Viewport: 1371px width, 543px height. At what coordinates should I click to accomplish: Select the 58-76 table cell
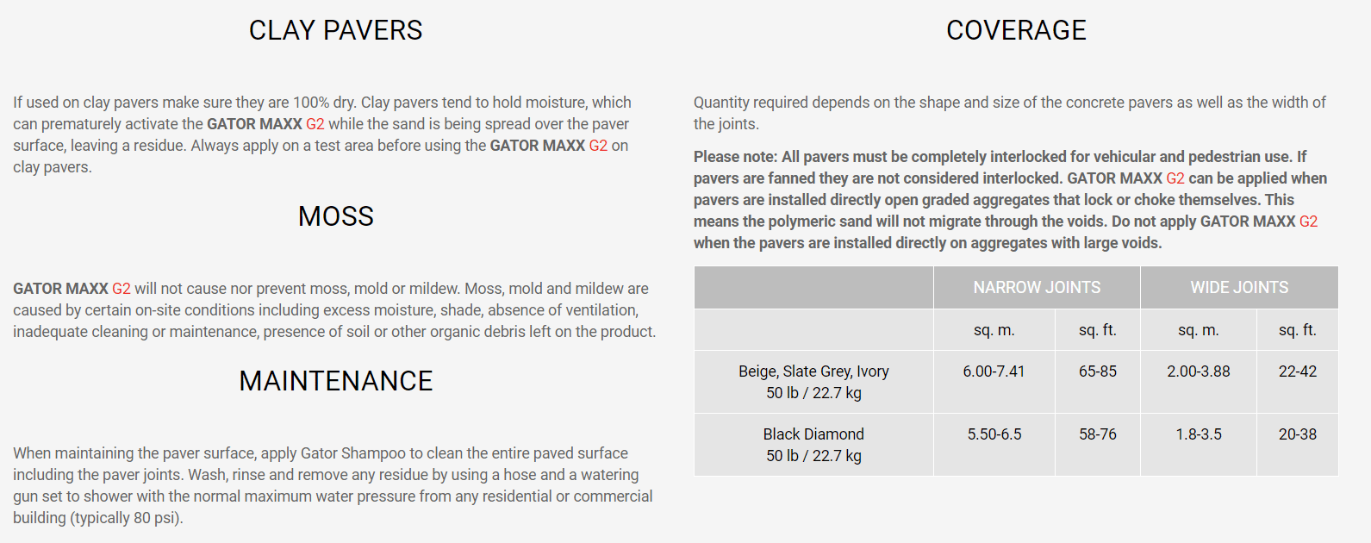tap(1097, 434)
